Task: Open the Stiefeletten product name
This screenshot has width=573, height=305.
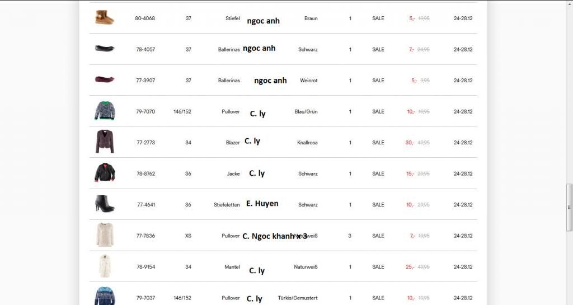Action: coord(227,205)
